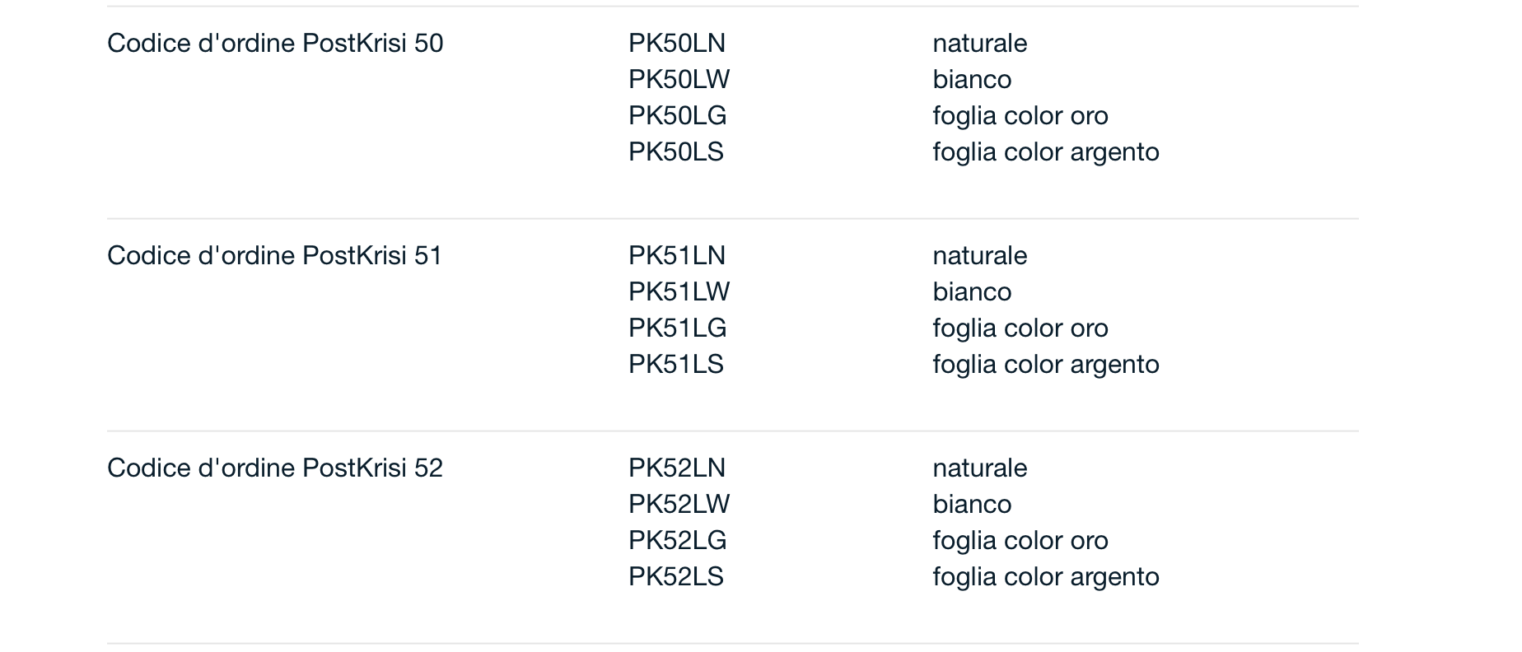Select the PK51LN order code
This screenshot has width=1522, height=652.
coord(677,256)
